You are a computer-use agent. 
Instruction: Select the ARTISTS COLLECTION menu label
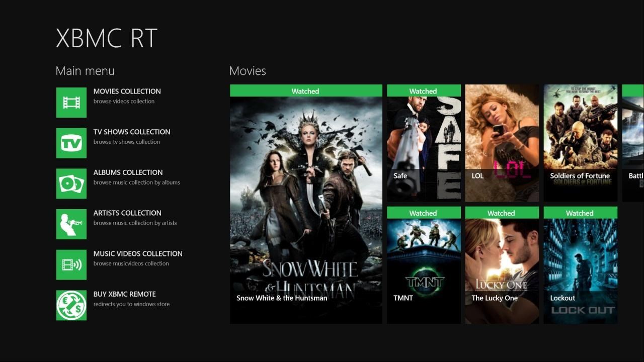(x=127, y=213)
